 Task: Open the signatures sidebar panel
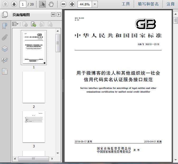coord(5,60)
